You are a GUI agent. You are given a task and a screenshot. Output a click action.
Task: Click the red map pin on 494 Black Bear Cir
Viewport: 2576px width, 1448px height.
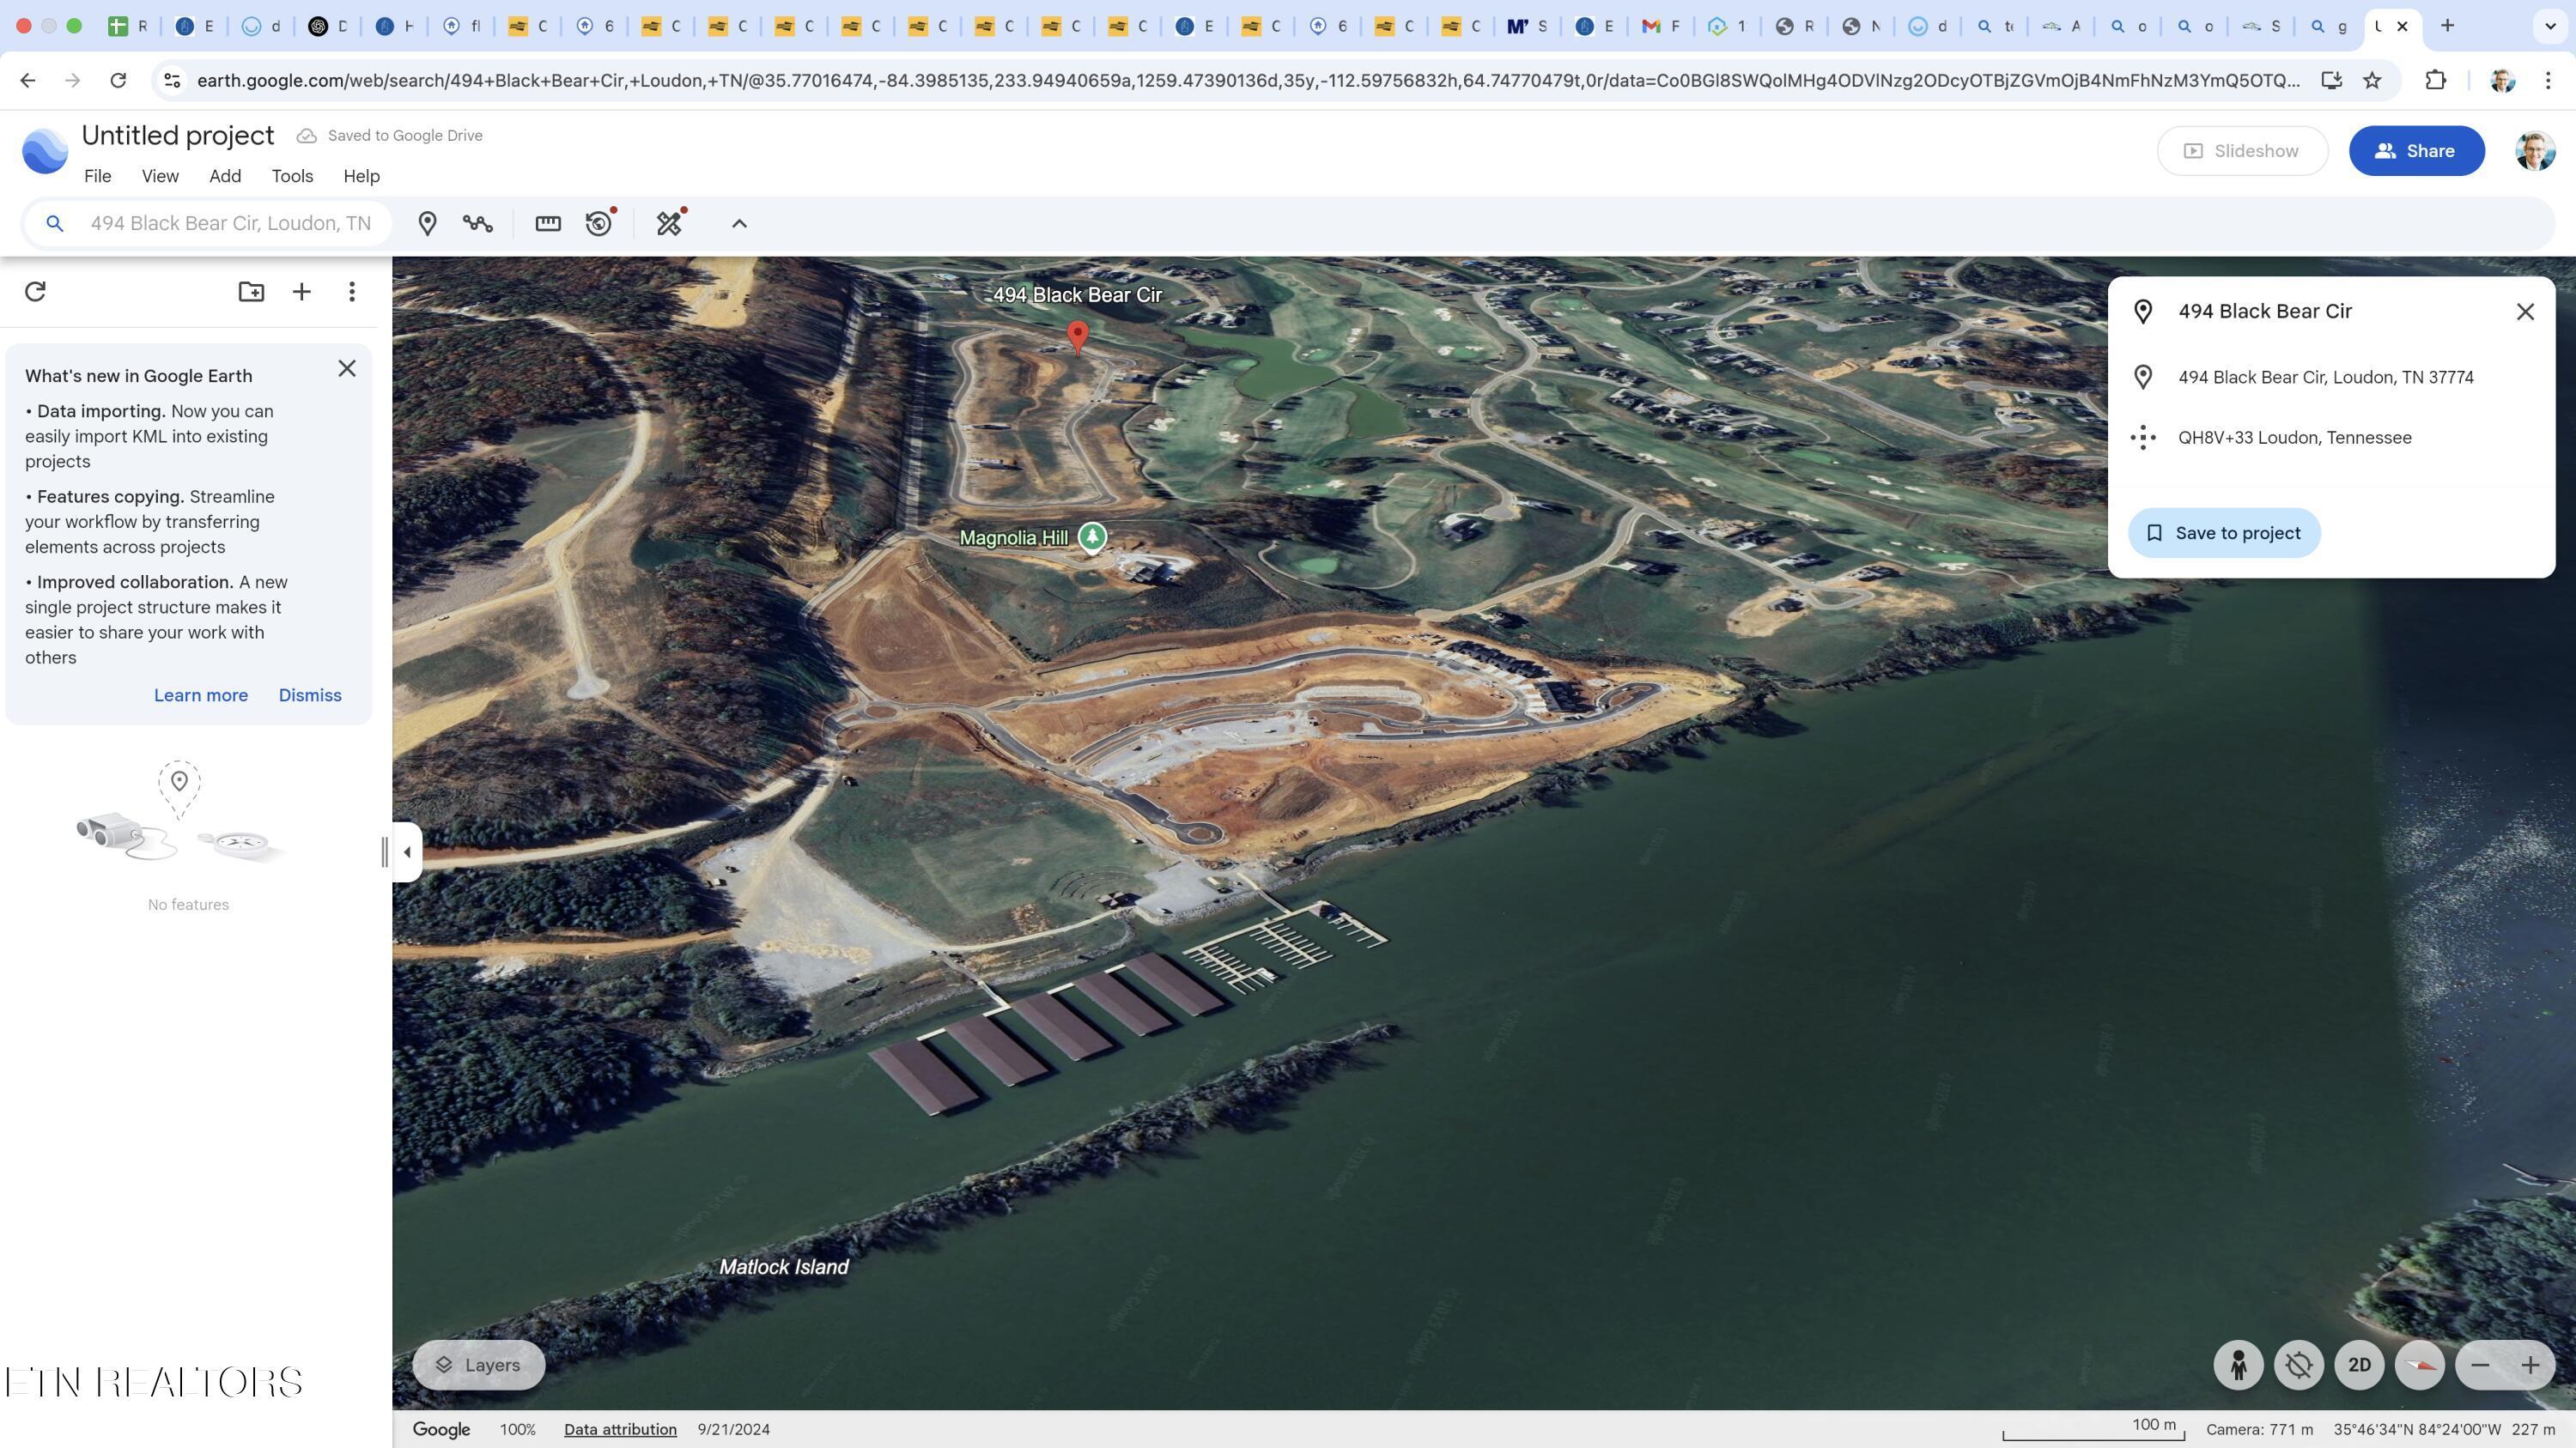1077,336
